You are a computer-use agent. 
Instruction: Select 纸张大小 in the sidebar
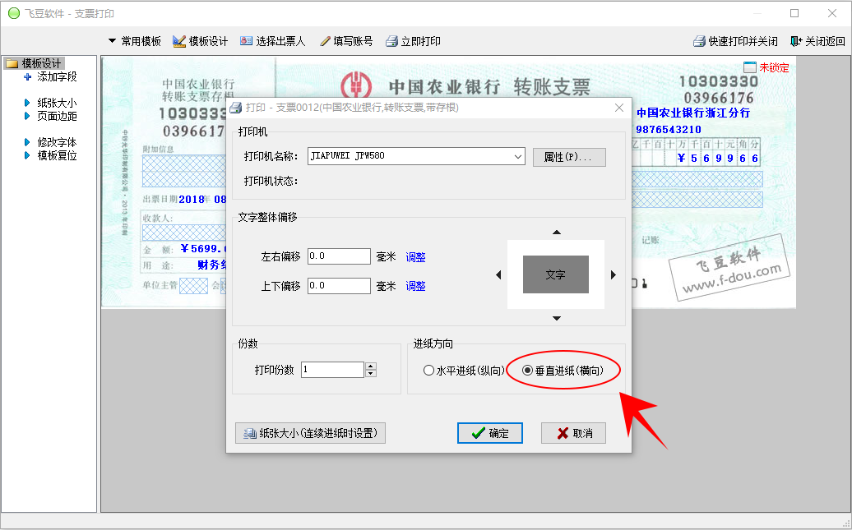[x=57, y=103]
